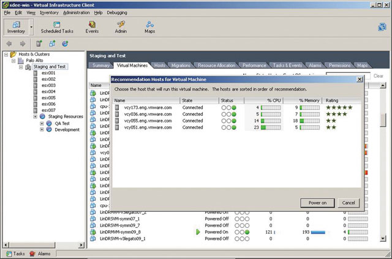Click the Cancel button in the dialog
392x259 pixels.
pyautogui.click(x=349, y=203)
